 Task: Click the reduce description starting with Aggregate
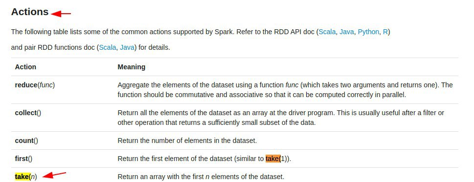tap(285, 90)
